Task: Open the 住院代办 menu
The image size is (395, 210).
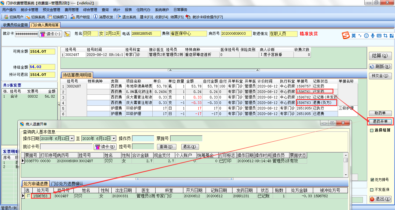Action: (x=143, y=10)
